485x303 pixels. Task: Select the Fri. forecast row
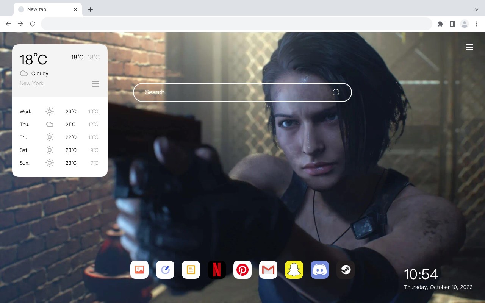coord(60,137)
